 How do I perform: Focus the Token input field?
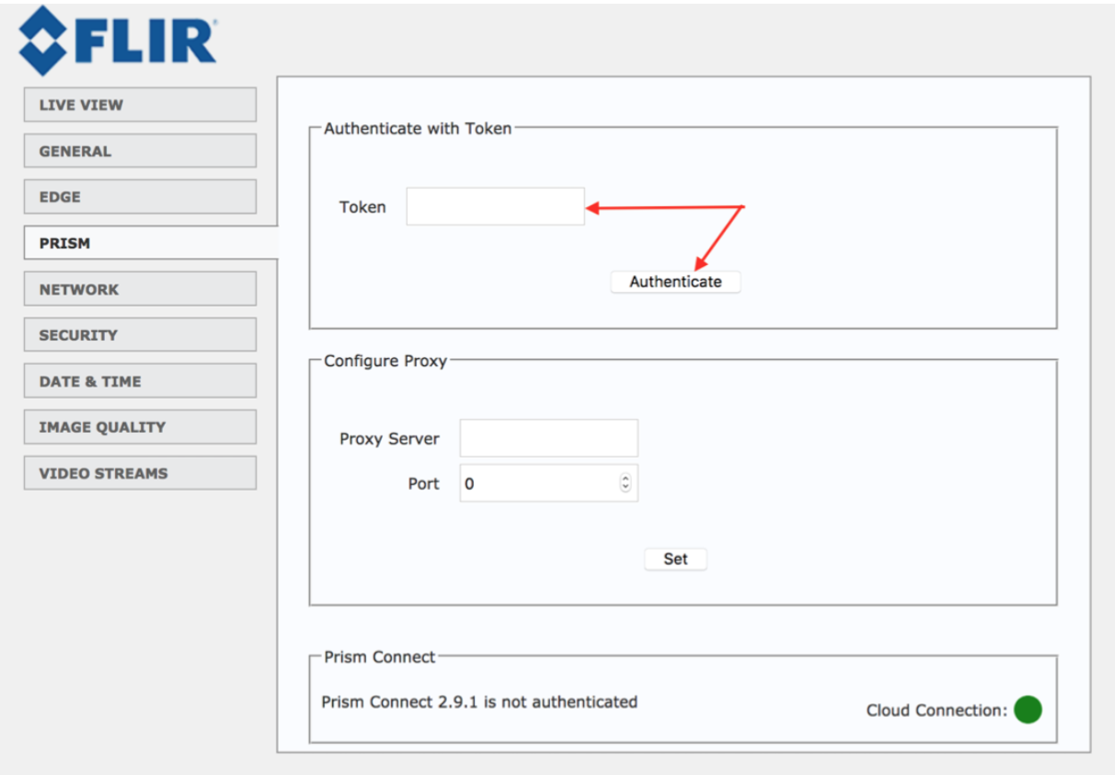(x=495, y=206)
